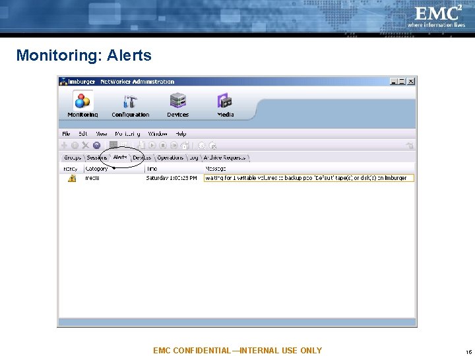The image size is (475, 356).
Task: Switch to the Devices tab
Action: pyautogui.click(x=142, y=158)
